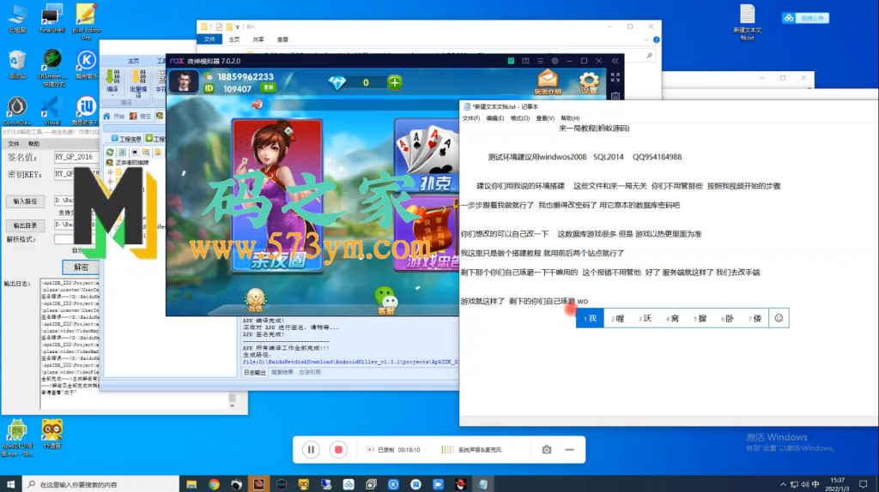Click 批量编译 icon in AndroidKiller ribbon

coord(138,83)
